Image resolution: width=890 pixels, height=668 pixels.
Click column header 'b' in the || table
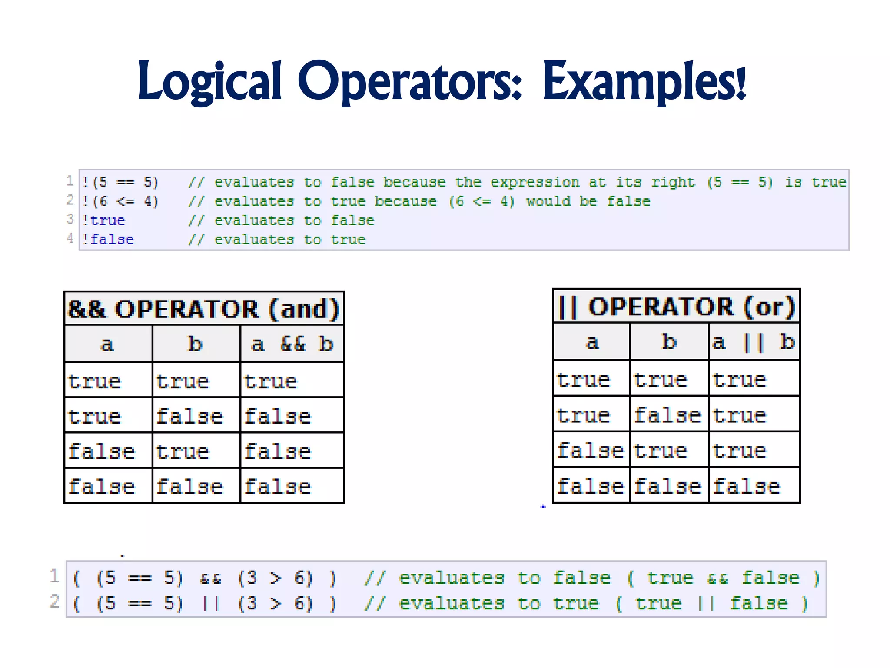tap(669, 342)
